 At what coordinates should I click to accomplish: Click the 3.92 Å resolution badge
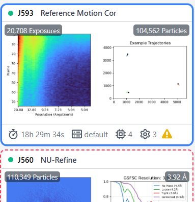coord(177,177)
